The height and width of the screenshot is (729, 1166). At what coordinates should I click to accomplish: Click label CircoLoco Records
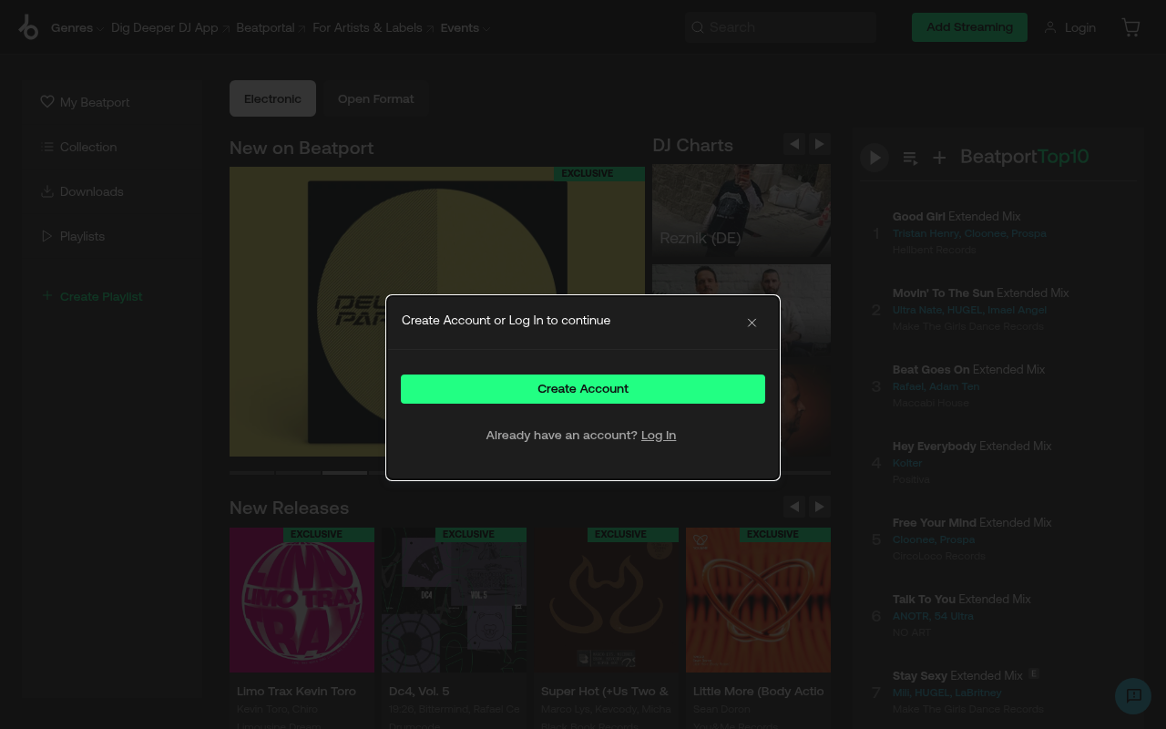pyautogui.click(x=939, y=556)
